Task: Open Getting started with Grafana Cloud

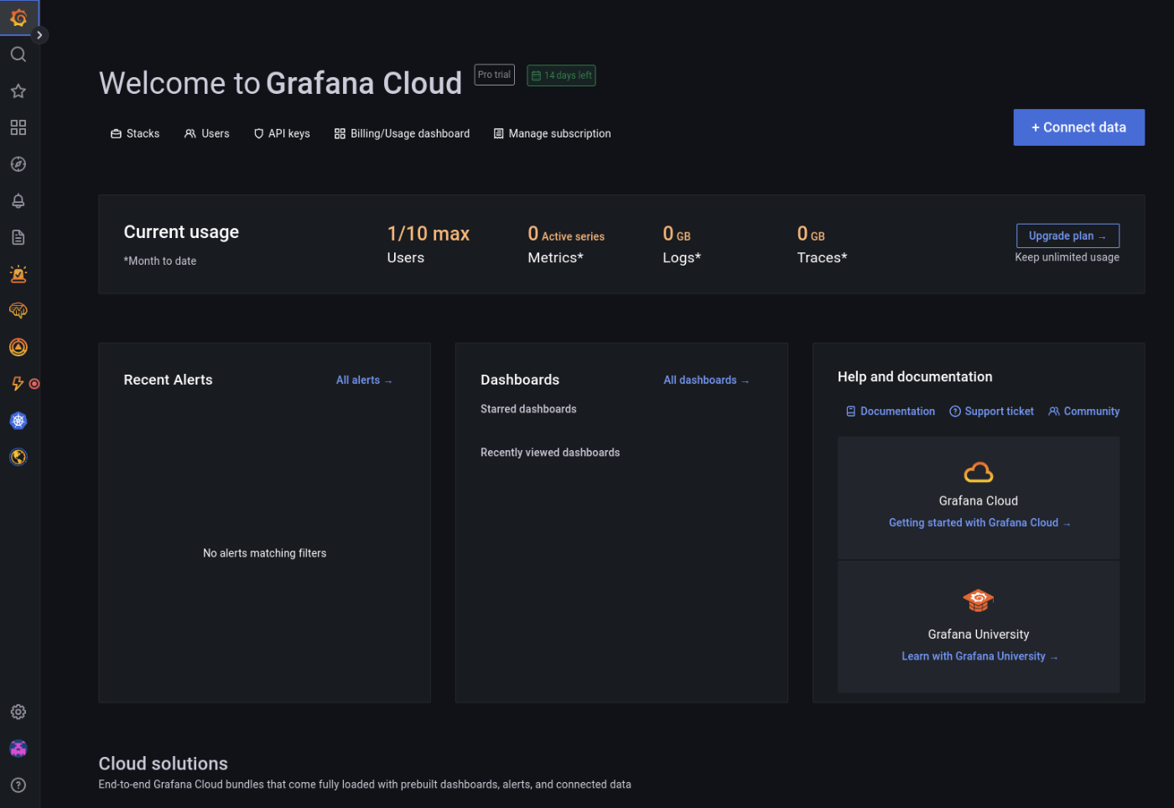Action: (x=979, y=523)
